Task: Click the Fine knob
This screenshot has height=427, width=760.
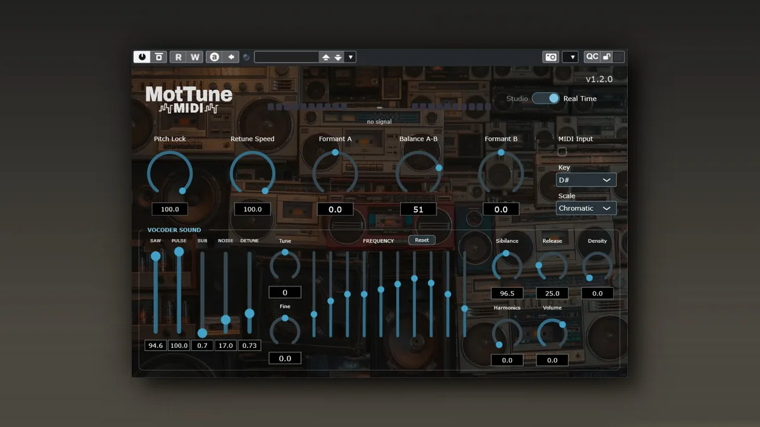Action: pos(285,331)
